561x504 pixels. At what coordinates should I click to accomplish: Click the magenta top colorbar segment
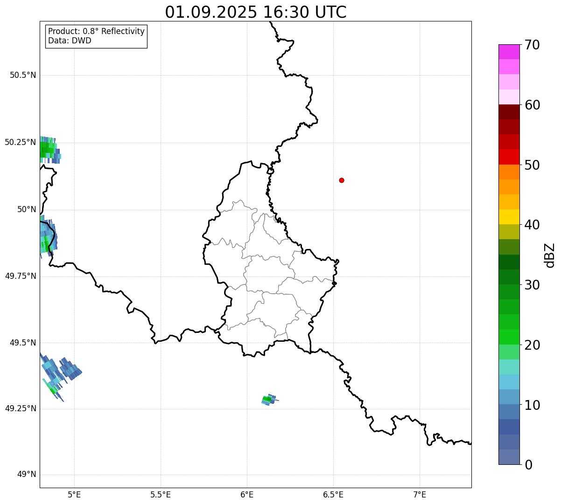click(509, 52)
